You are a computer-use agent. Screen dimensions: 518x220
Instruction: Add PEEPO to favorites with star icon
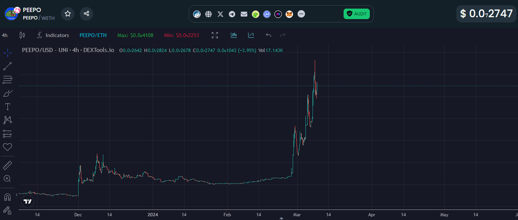point(68,14)
